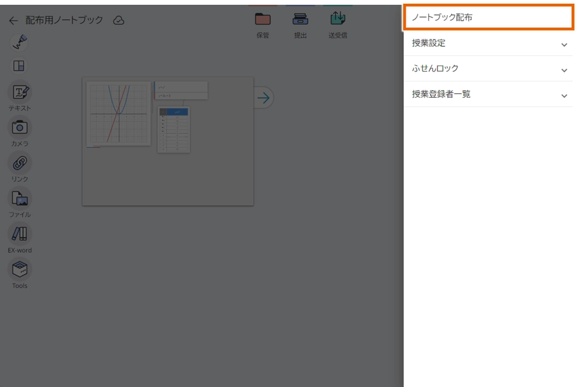Expand the 授業設定 section
Image resolution: width=578 pixels, height=387 pixels.
(488, 44)
